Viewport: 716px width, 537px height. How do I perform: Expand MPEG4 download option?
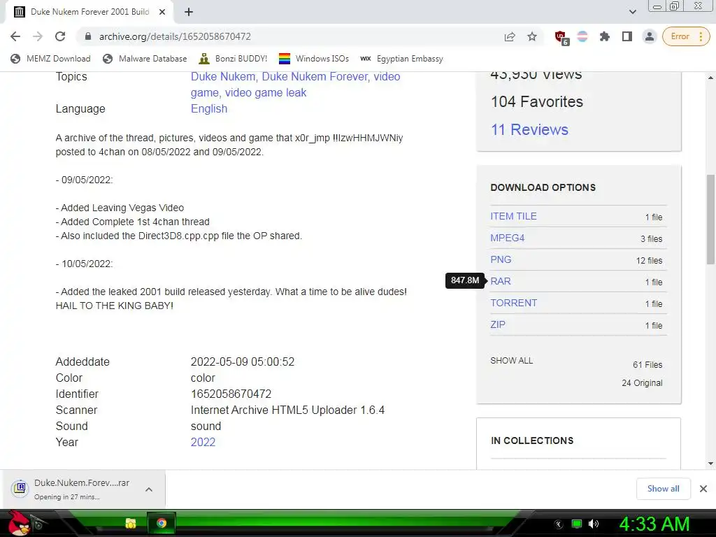pyautogui.click(x=508, y=238)
